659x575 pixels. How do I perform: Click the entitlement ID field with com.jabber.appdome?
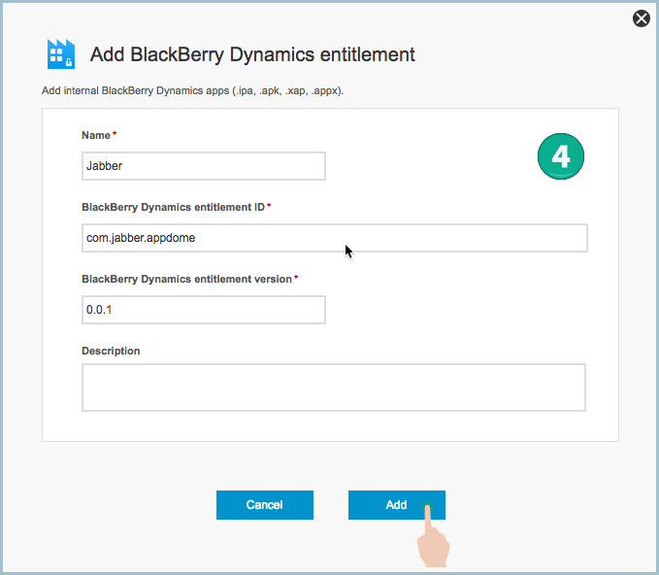pyautogui.click(x=335, y=238)
